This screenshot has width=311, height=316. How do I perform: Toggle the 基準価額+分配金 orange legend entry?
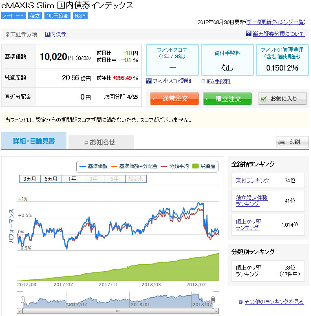pos(134,166)
